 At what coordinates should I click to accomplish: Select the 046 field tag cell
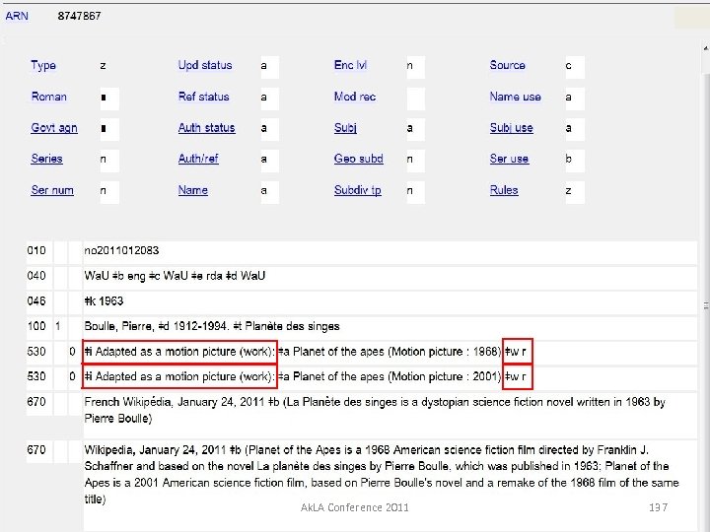point(38,300)
